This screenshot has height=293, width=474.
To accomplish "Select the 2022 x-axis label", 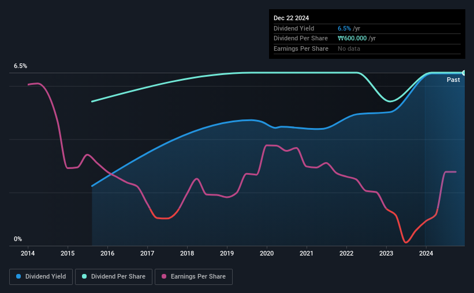I will coord(346,253).
